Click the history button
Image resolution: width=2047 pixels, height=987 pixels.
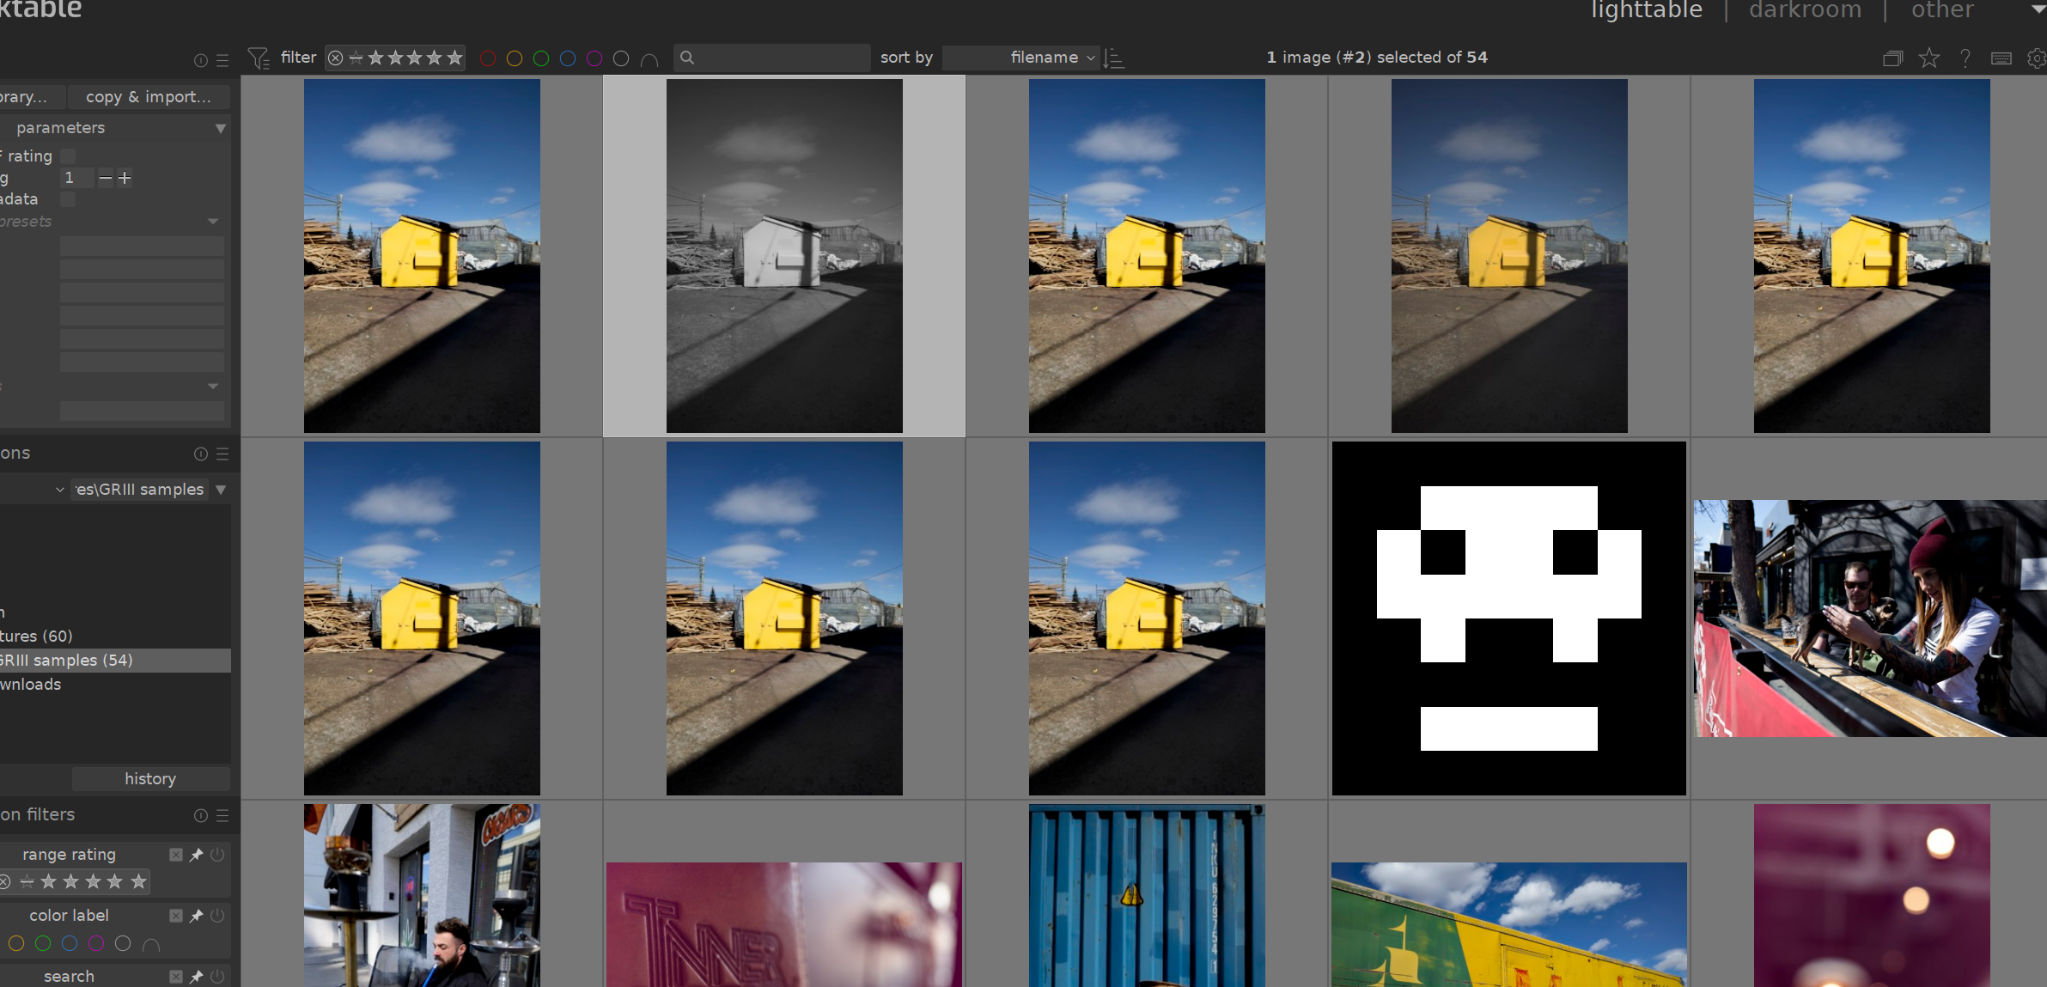coord(150,779)
